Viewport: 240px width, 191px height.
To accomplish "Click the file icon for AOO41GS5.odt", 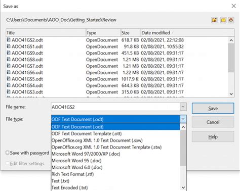I will [x=9, y=79].
